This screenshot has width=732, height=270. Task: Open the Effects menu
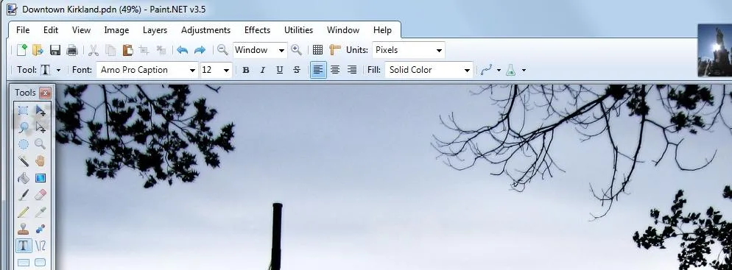[257, 30]
